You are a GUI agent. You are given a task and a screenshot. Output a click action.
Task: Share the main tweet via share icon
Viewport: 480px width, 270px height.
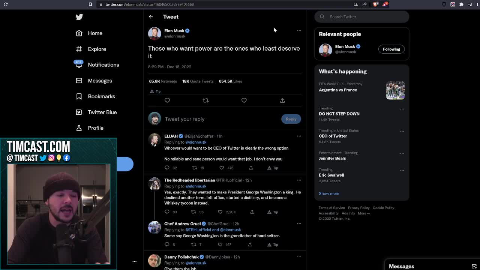click(x=282, y=100)
